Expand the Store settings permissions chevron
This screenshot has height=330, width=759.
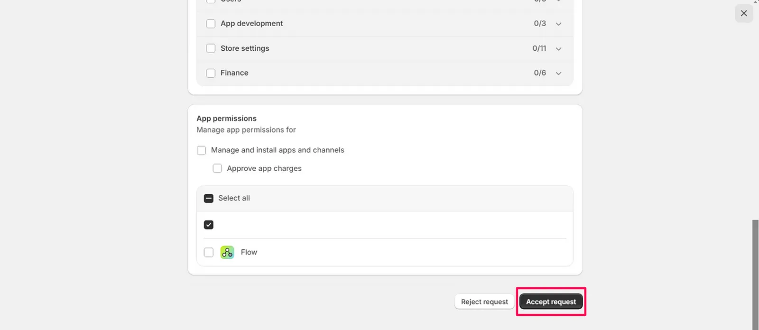click(x=558, y=49)
